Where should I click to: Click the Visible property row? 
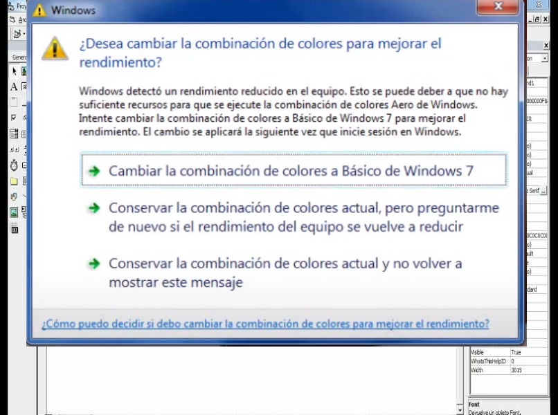(489, 353)
